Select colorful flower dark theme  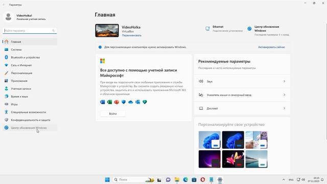[x=233, y=159]
